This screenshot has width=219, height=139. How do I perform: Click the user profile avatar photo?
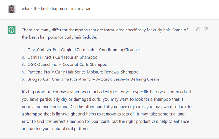(11, 9)
